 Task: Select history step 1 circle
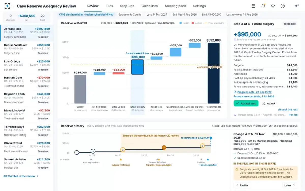coord(77,152)
